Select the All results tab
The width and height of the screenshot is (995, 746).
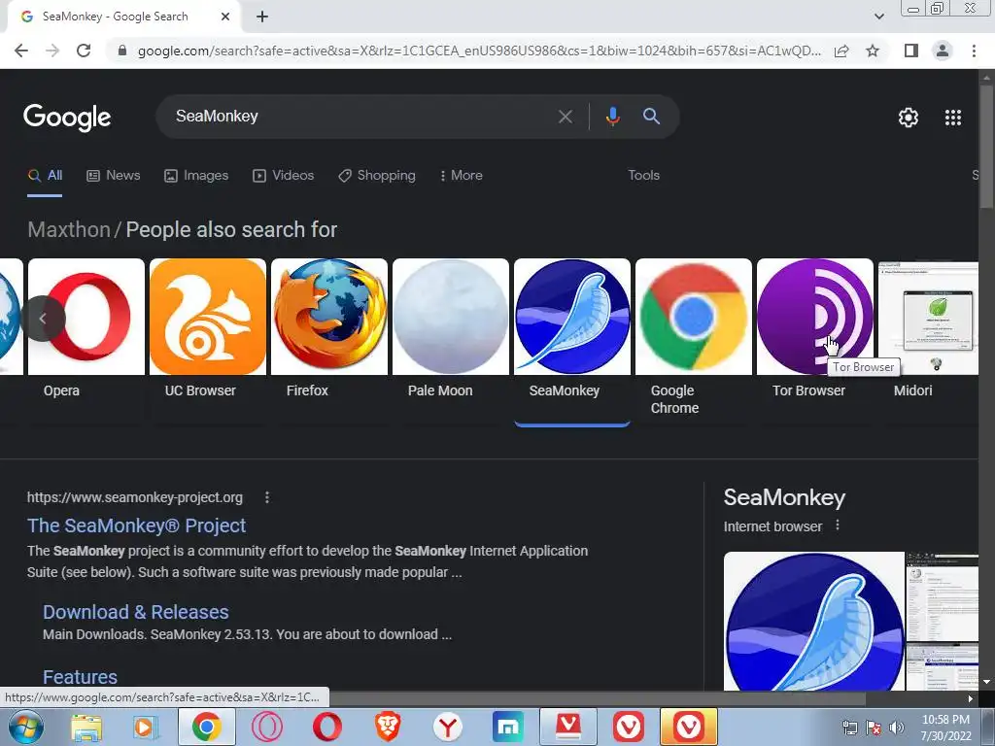point(45,176)
